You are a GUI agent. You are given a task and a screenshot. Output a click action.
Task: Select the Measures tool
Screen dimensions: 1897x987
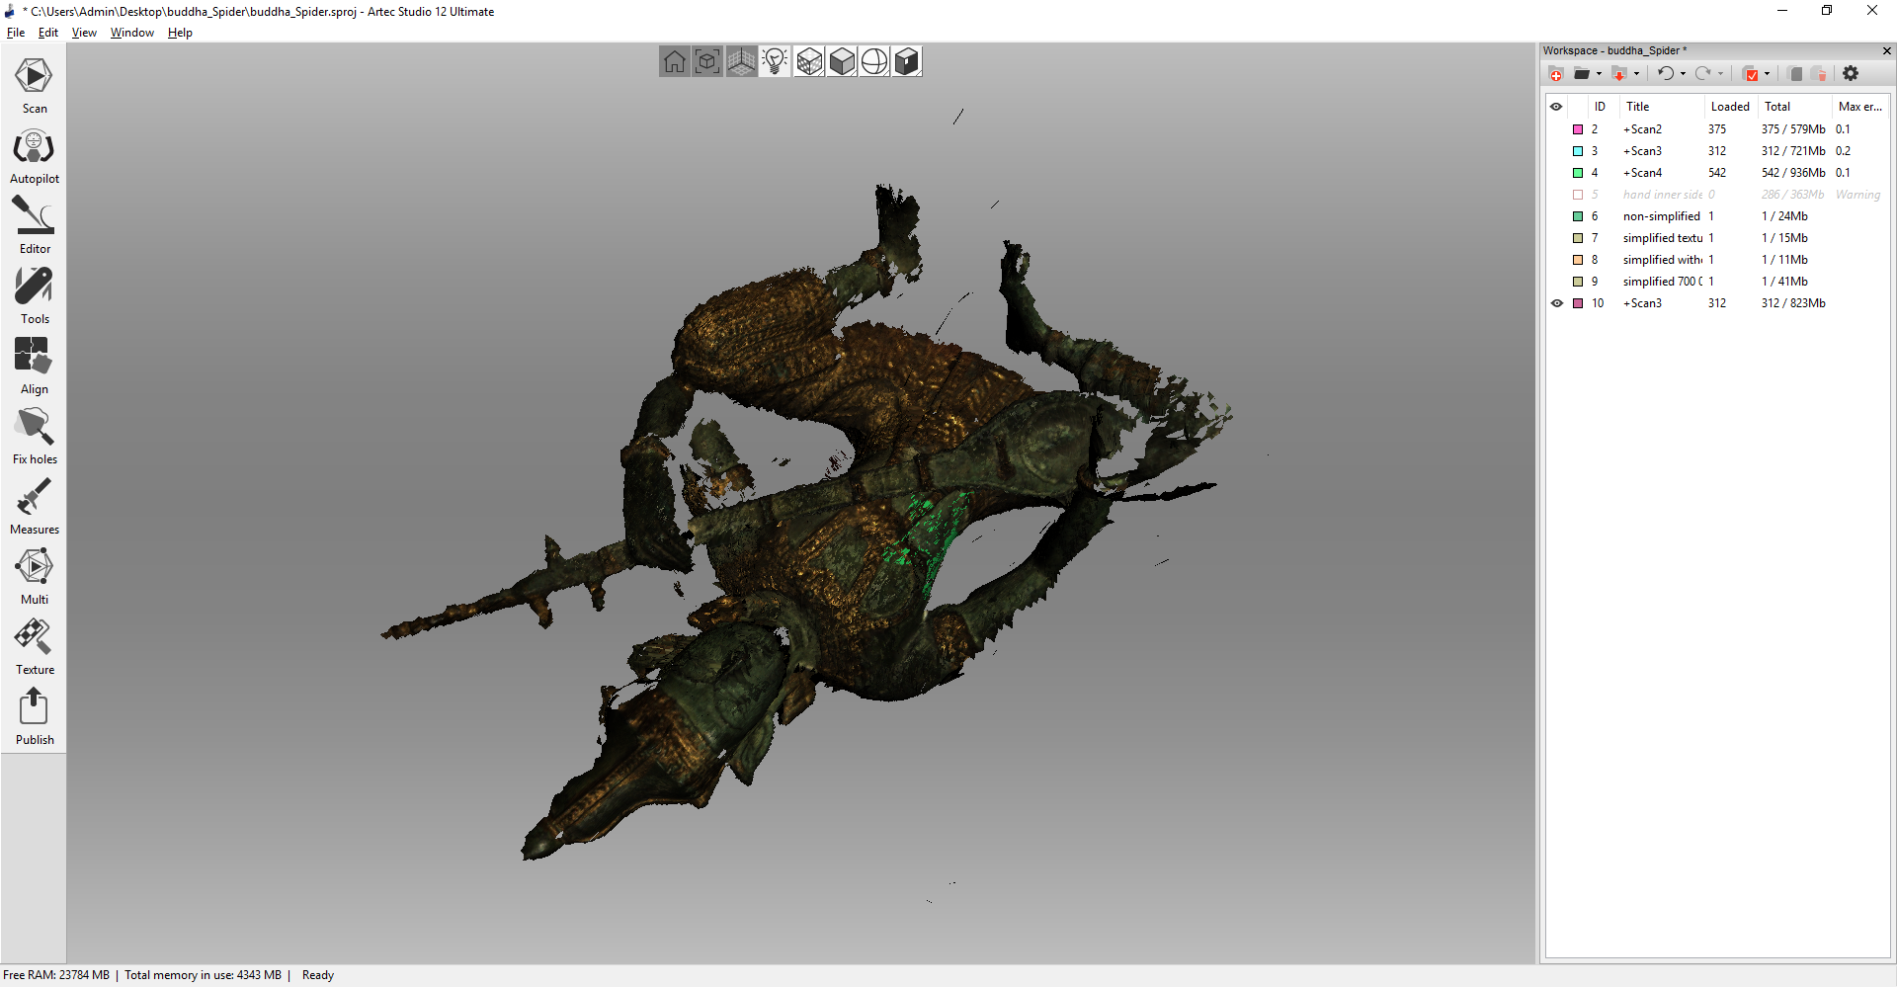[x=34, y=507]
